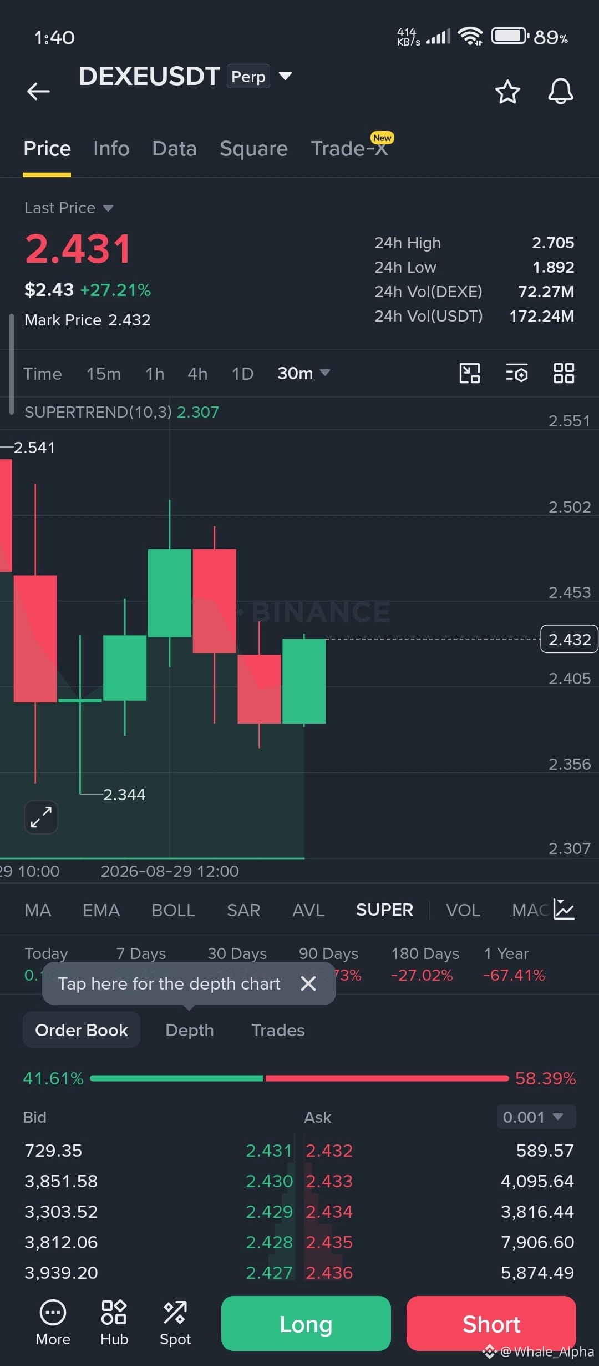This screenshot has height=1366, width=599.
Task: Open the Trade-X tab
Action: (x=349, y=149)
